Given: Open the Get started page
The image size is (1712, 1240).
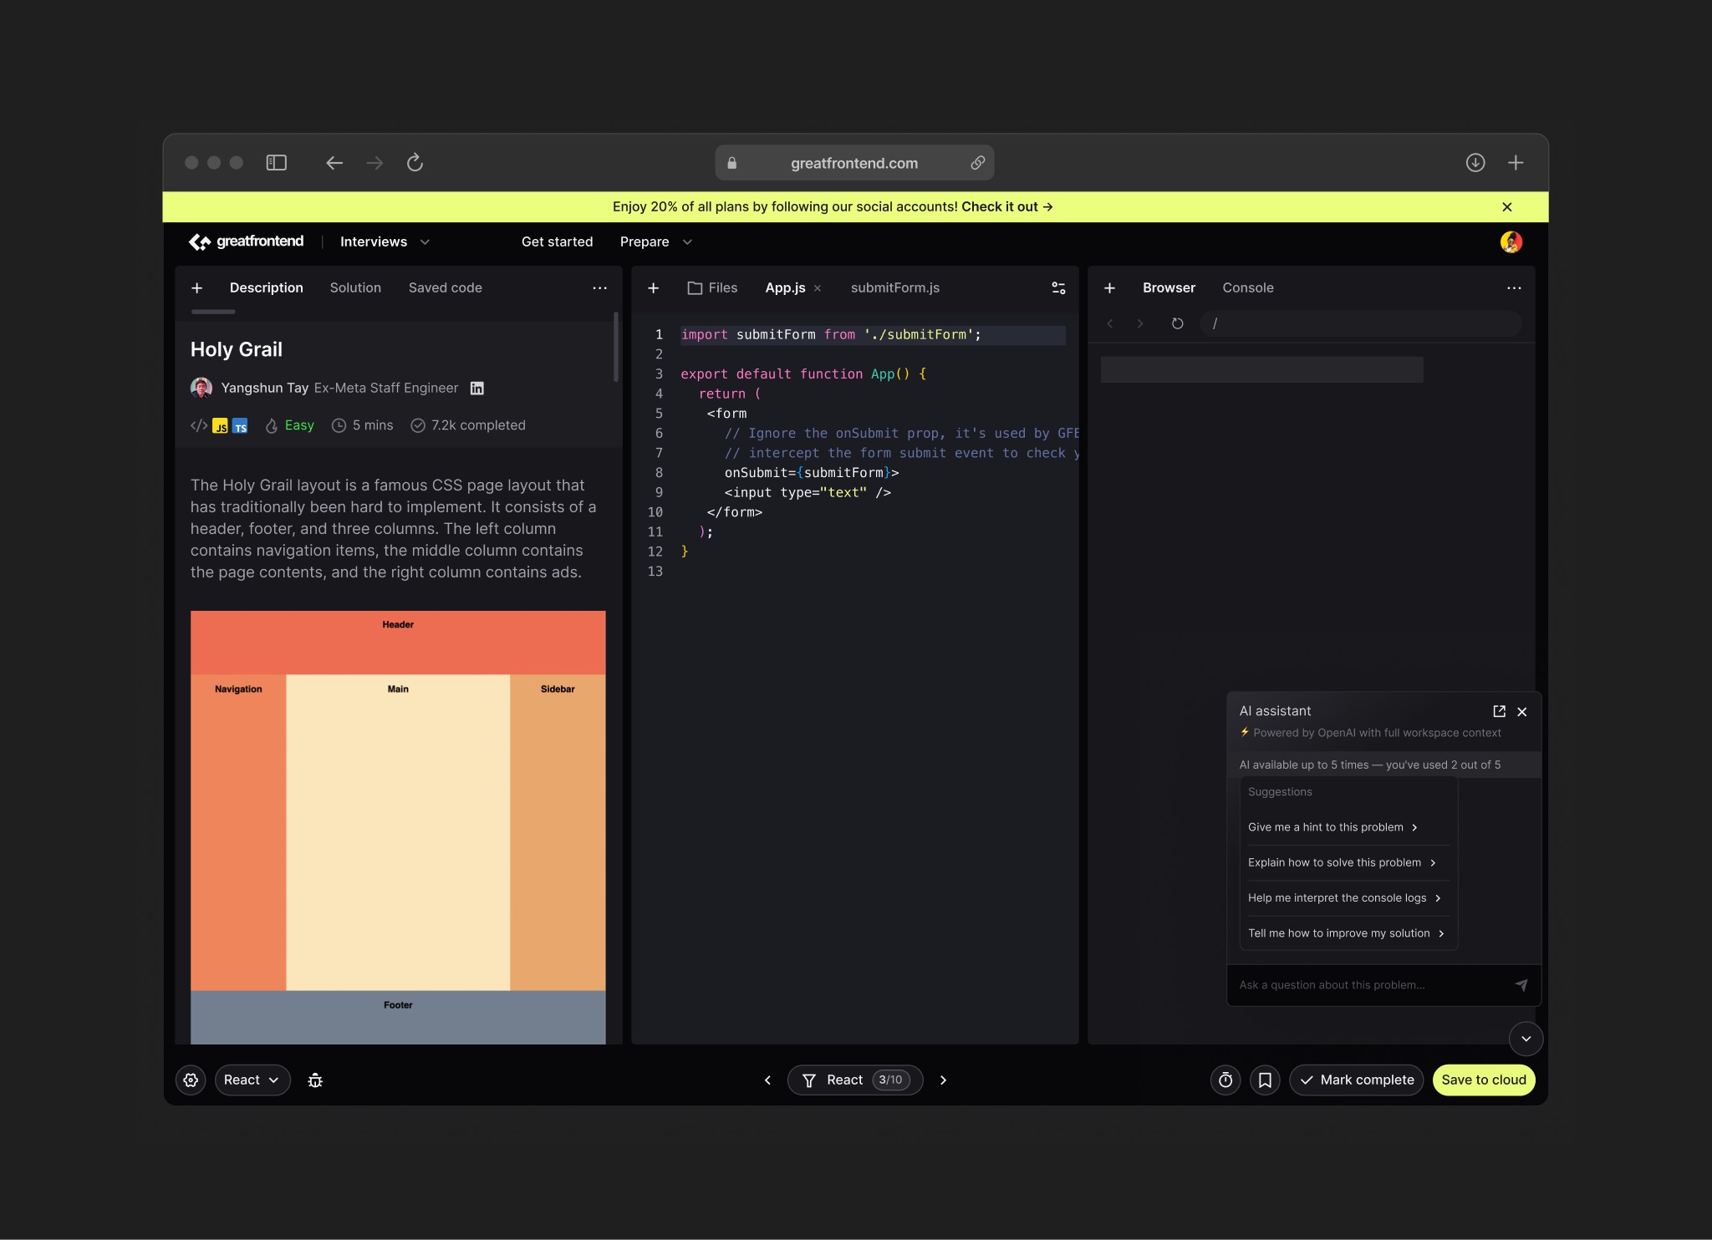Looking at the screenshot, I should pyautogui.click(x=557, y=241).
